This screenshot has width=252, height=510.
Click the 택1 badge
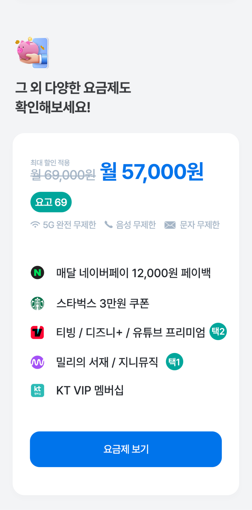pos(174,362)
